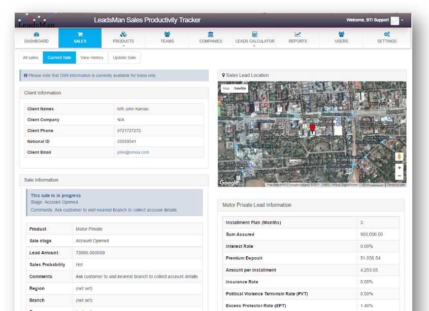Switch map to Satellite view
The height and width of the screenshot is (311, 429).
point(240,89)
